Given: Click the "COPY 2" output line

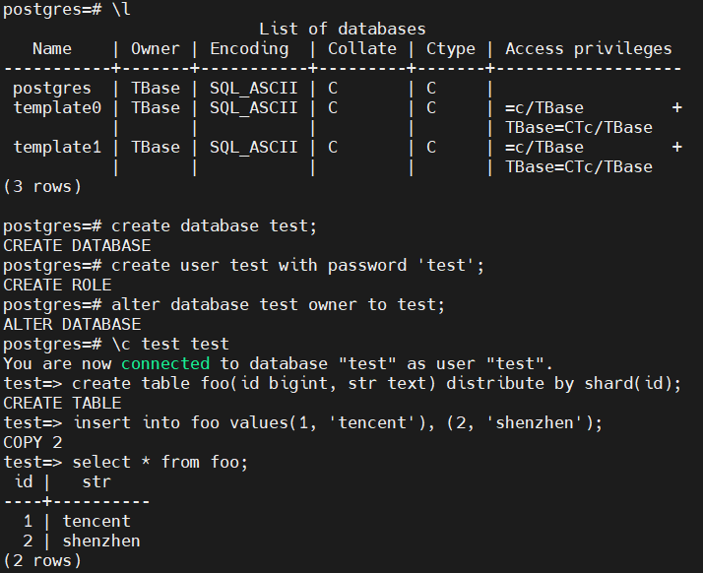Looking at the screenshot, I should (32, 442).
